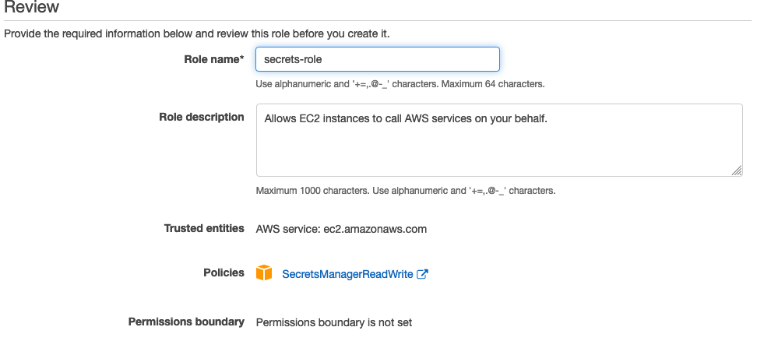Screen dimensions: 757x341
Task: Click the Trusted entities label
Action: (204, 228)
